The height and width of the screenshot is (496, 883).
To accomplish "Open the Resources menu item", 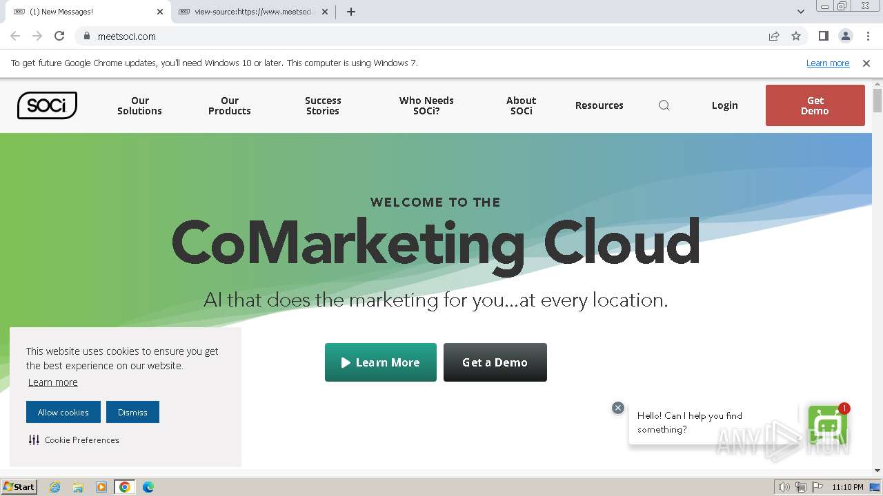I will point(599,105).
